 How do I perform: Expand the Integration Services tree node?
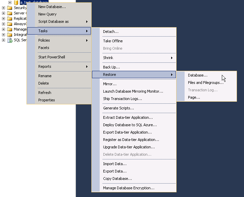4,35
